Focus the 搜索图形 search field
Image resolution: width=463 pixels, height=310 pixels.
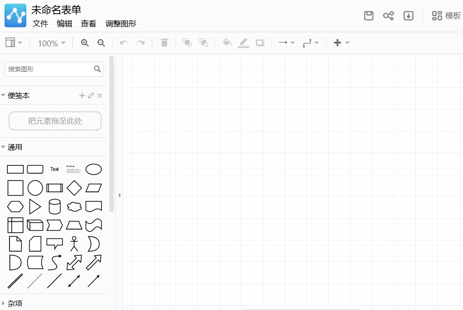[x=54, y=69]
